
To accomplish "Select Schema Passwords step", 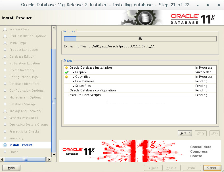I will [24, 118].
